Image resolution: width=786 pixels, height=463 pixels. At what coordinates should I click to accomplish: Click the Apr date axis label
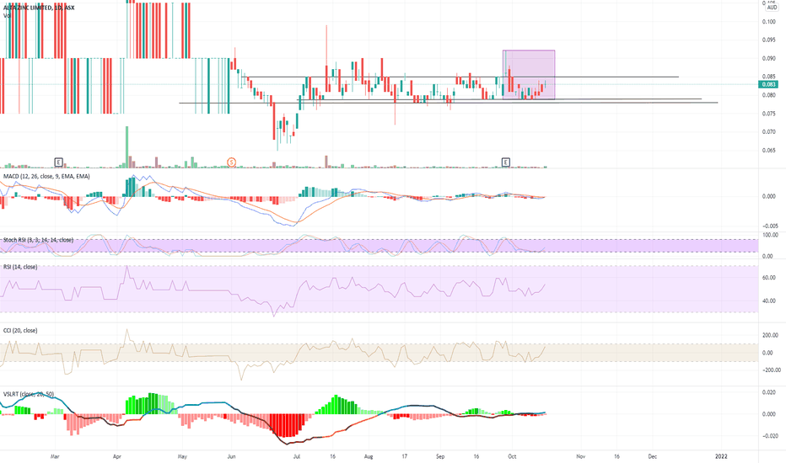[116, 456]
